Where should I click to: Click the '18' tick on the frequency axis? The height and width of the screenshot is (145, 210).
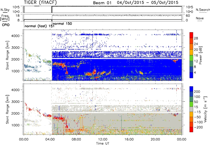(x=17, y=16)
